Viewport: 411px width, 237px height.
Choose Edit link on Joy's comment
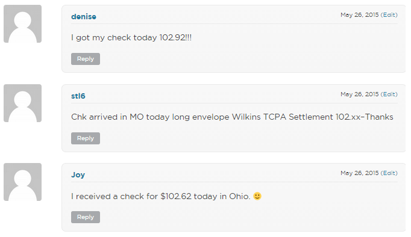click(389, 173)
